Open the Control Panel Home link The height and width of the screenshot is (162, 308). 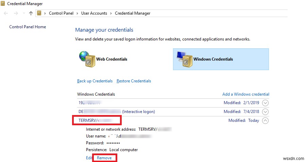[x=28, y=27]
